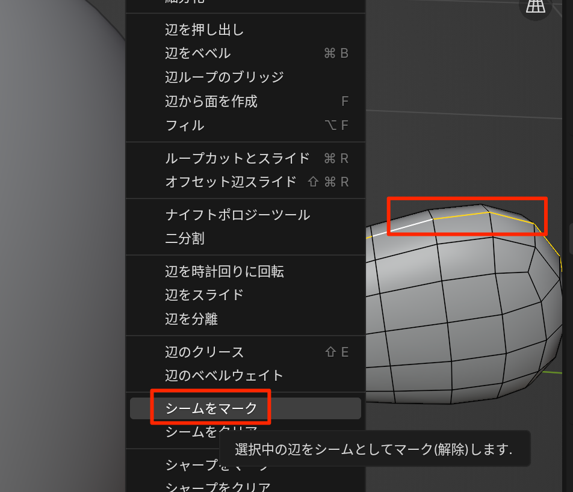Choose 辺から面を作成 menu item

point(211,102)
